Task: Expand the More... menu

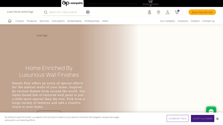Action: 106,21
